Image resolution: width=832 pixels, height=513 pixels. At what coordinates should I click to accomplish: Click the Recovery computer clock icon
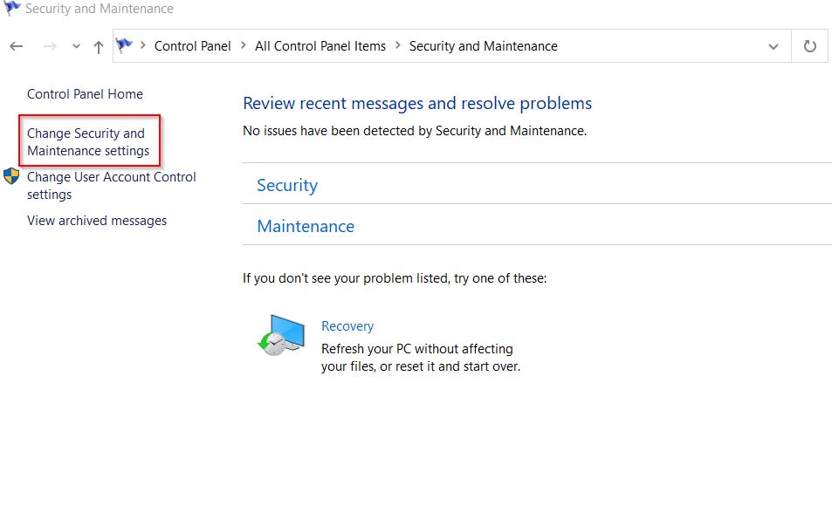coord(281,335)
